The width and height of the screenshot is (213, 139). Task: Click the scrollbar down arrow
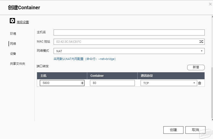click(212, 120)
